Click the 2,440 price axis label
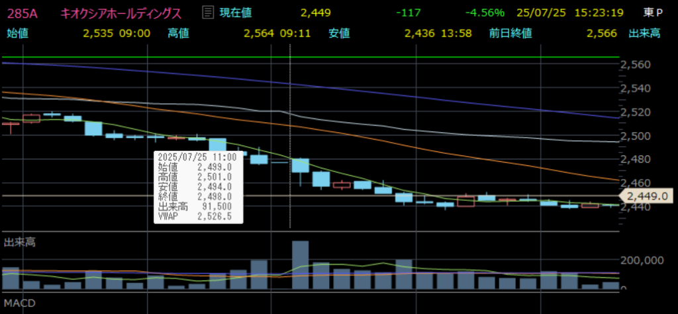The image size is (678, 314). tap(635, 207)
